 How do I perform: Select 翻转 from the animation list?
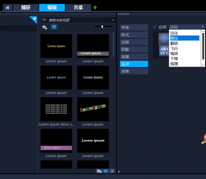(174, 43)
